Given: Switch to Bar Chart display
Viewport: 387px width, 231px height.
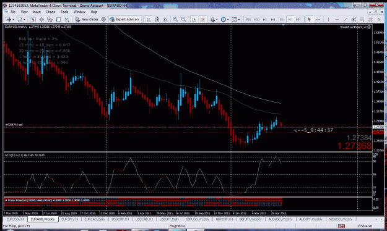Looking at the screenshot, I should coord(149,19).
